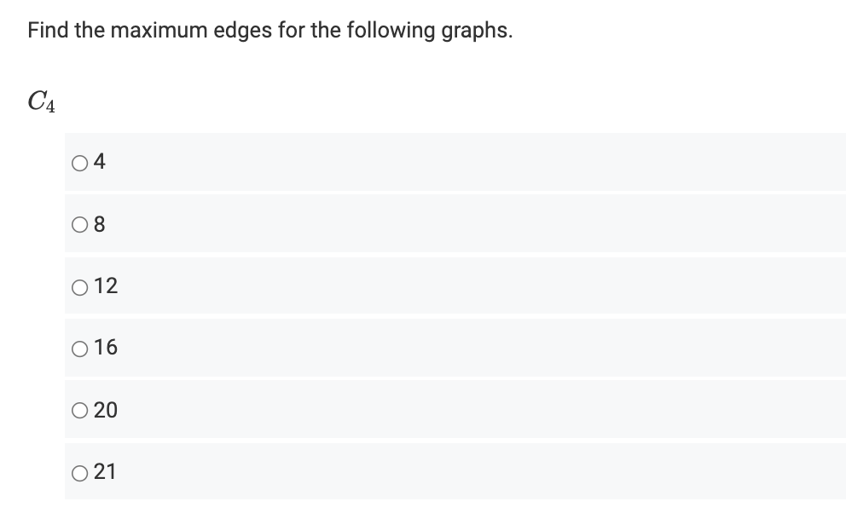Screen dimensions: 846x513
Task: Select the radio button for answer 12
Action: point(80,285)
